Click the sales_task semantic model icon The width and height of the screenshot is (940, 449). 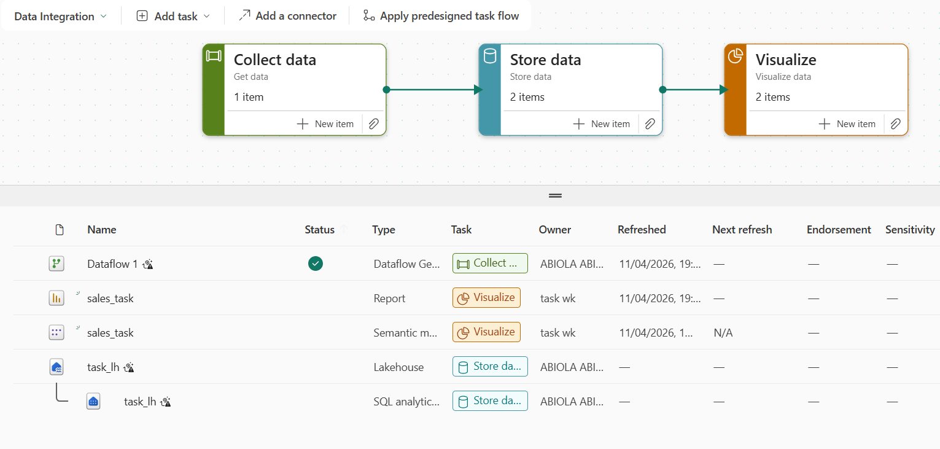pos(56,333)
